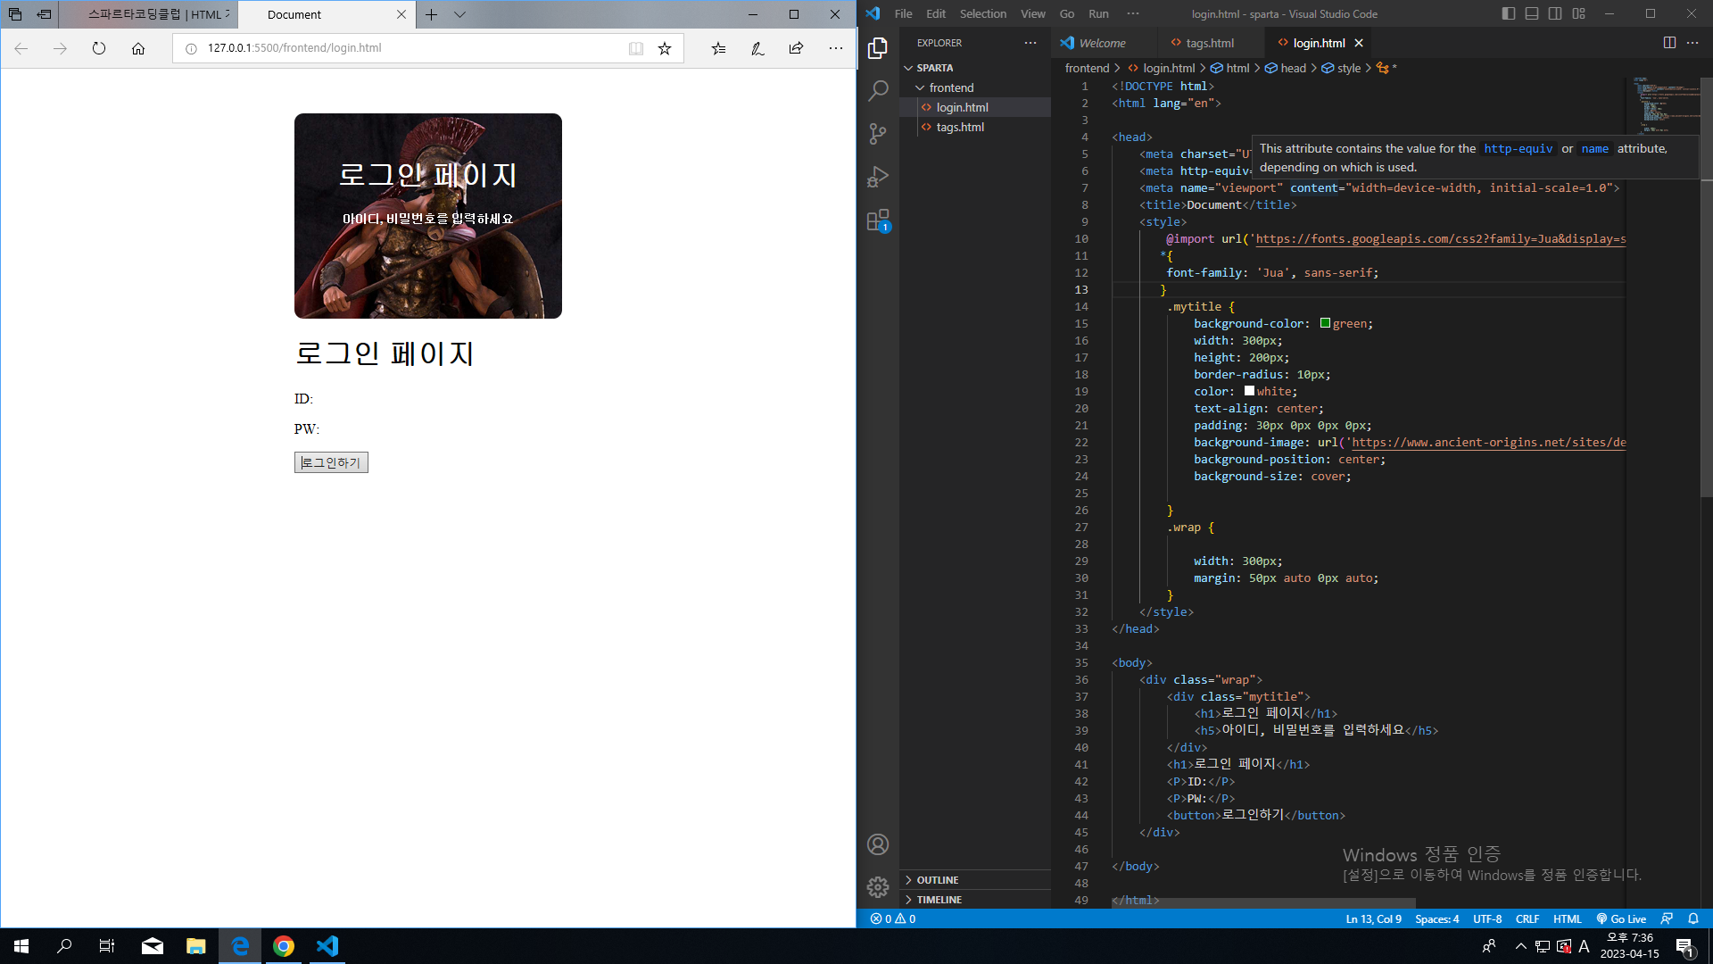Open the Add notes pen tool in Edge

click(757, 48)
